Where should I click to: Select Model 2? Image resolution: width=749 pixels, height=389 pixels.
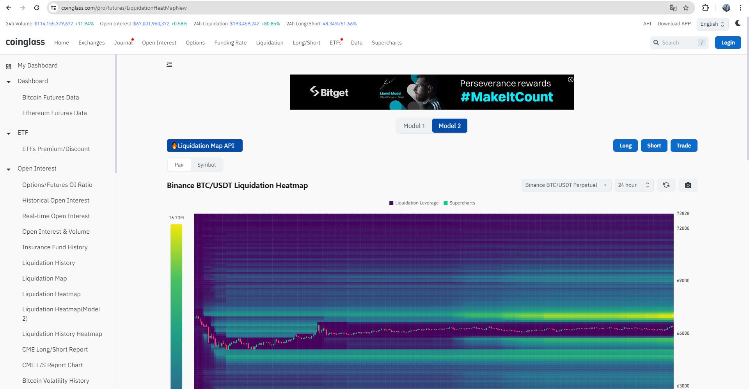(x=449, y=126)
